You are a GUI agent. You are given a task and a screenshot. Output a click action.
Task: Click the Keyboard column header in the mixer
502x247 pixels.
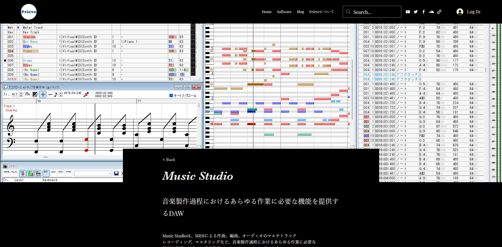coord(50,180)
